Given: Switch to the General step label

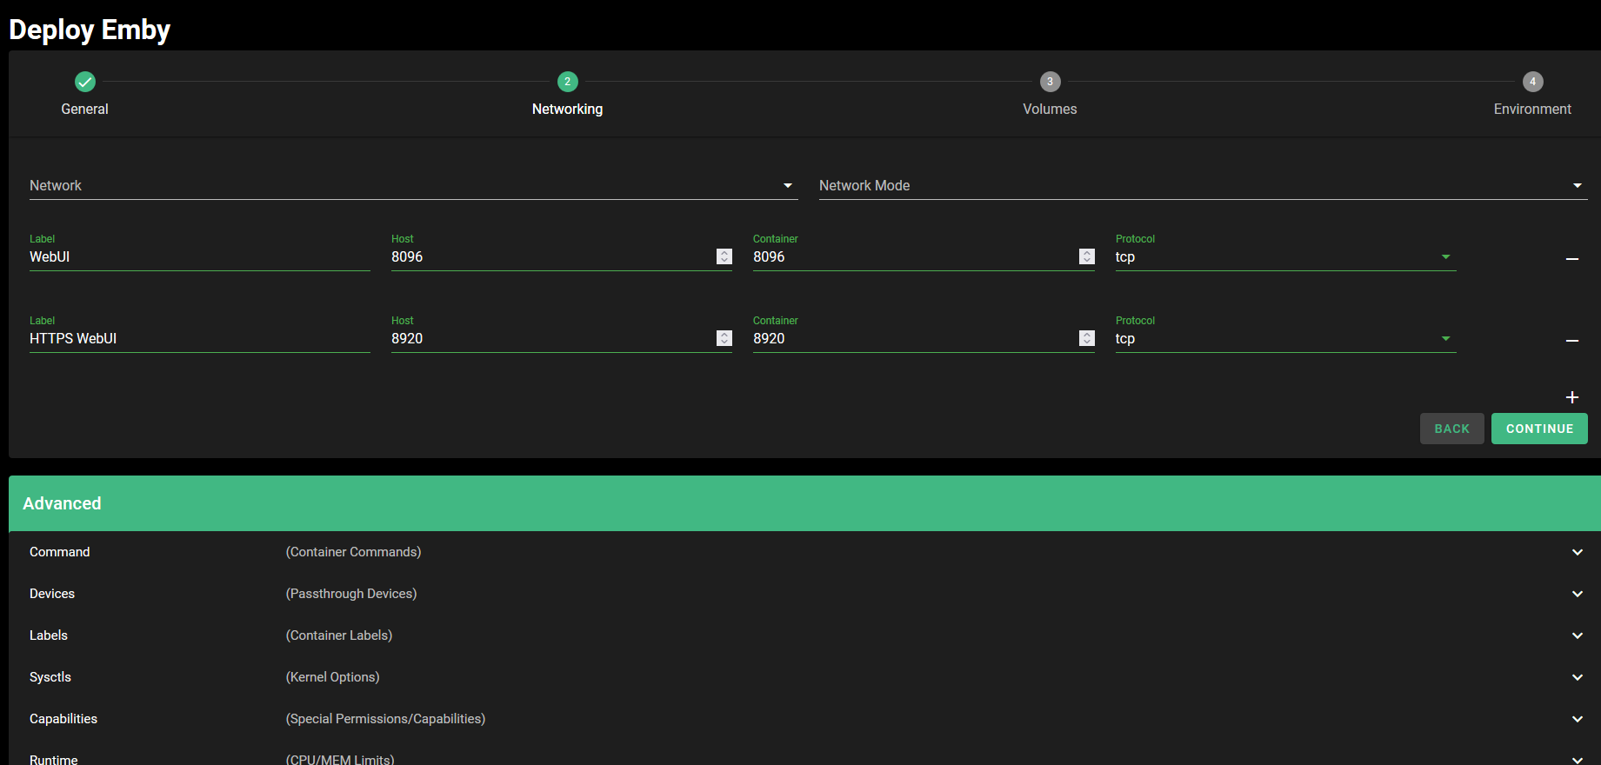Looking at the screenshot, I should coord(84,109).
